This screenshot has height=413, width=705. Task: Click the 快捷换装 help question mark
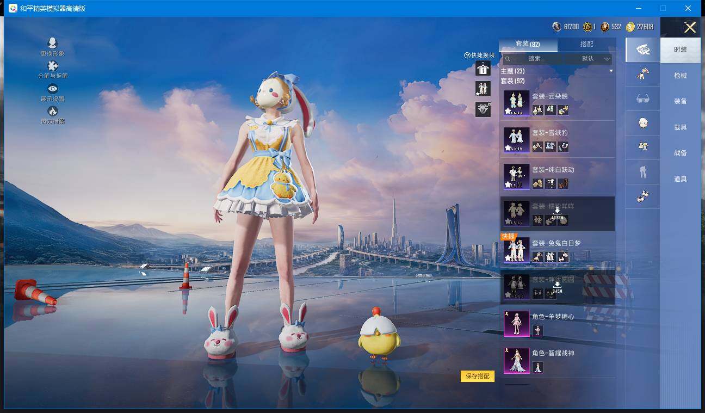pos(467,56)
